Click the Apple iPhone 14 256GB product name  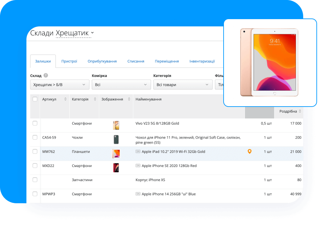168,194
